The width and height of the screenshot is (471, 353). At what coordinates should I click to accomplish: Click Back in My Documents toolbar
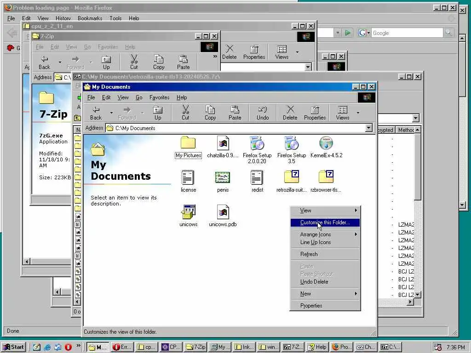pos(96,113)
